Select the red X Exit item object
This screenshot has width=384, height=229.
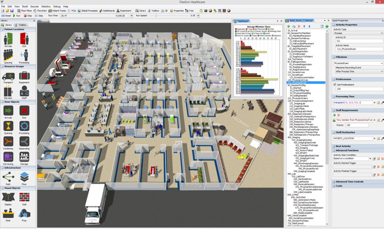point(24,111)
